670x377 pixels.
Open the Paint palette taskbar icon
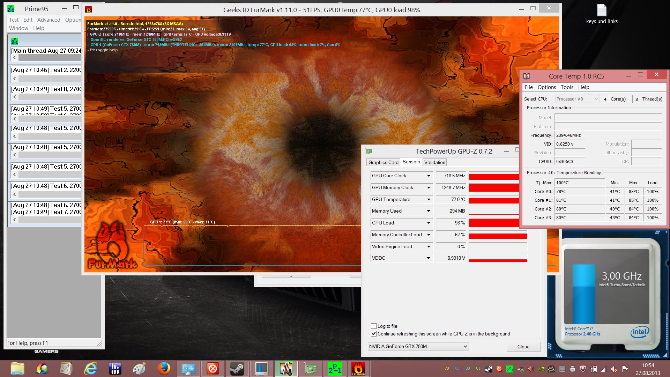point(139,369)
